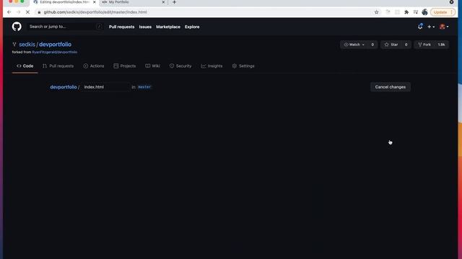Close the My Portfolio tab
The image size is (462, 259).
164,2
